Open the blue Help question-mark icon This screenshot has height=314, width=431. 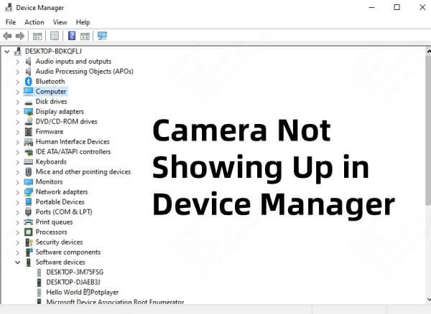[72, 36]
